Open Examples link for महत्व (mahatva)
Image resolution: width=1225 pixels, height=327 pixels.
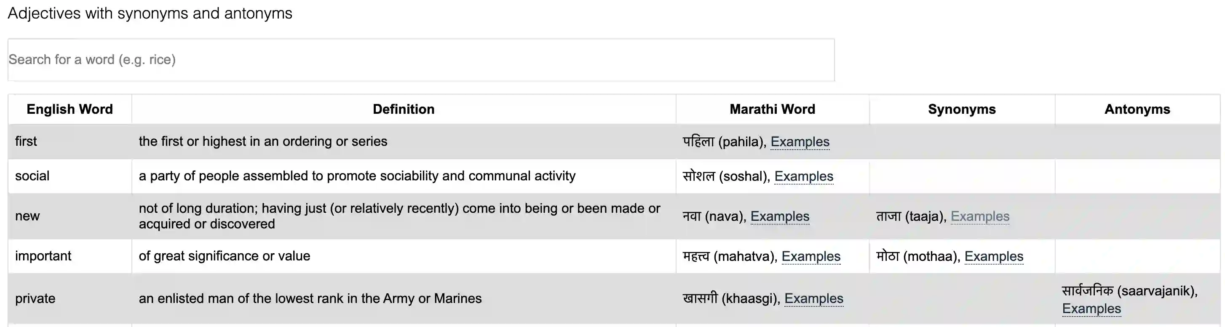(x=811, y=256)
